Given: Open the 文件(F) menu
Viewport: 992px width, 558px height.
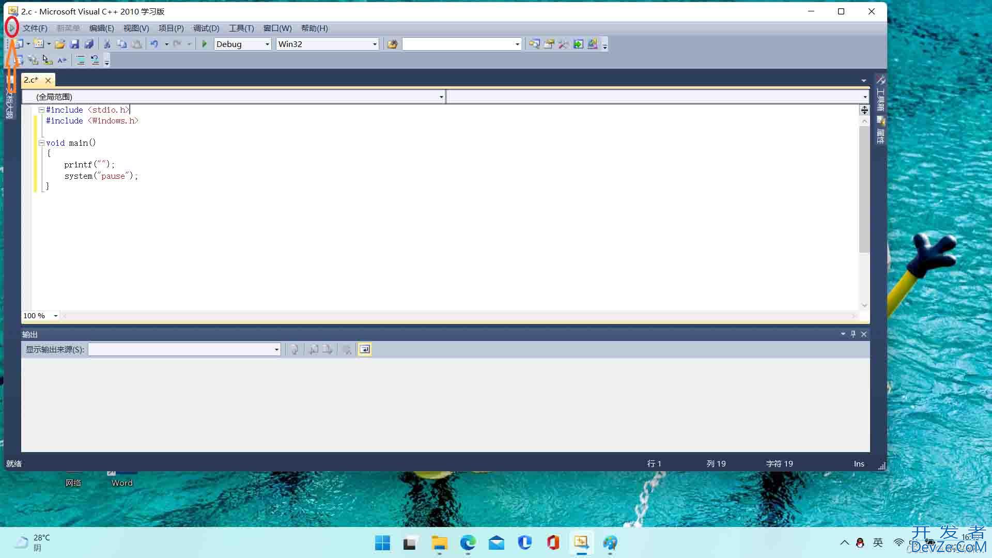Looking at the screenshot, I should [35, 28].
